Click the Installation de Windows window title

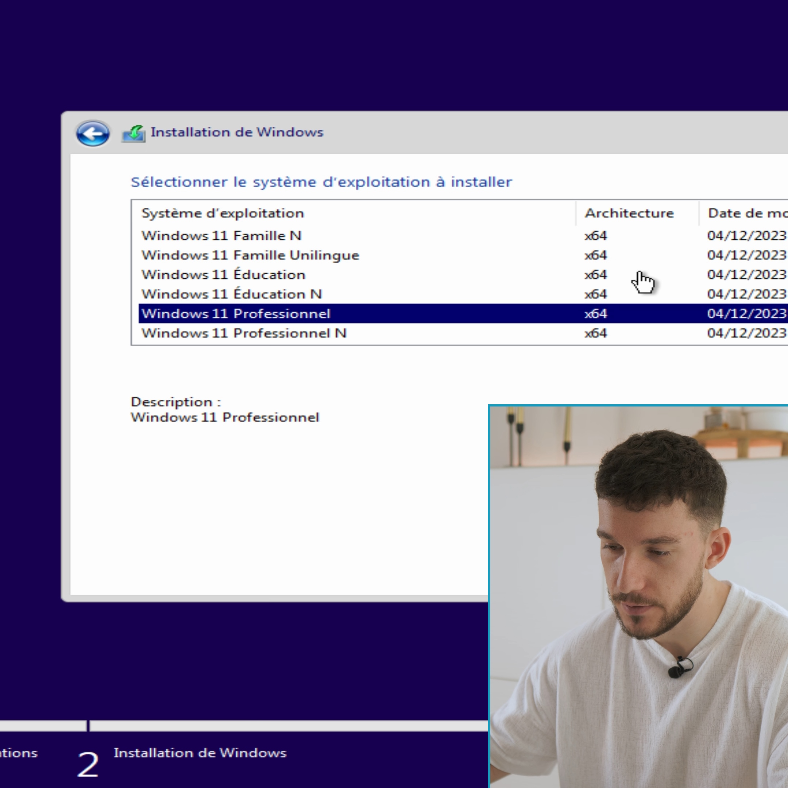pyautogui.click(x=237, y=132)
